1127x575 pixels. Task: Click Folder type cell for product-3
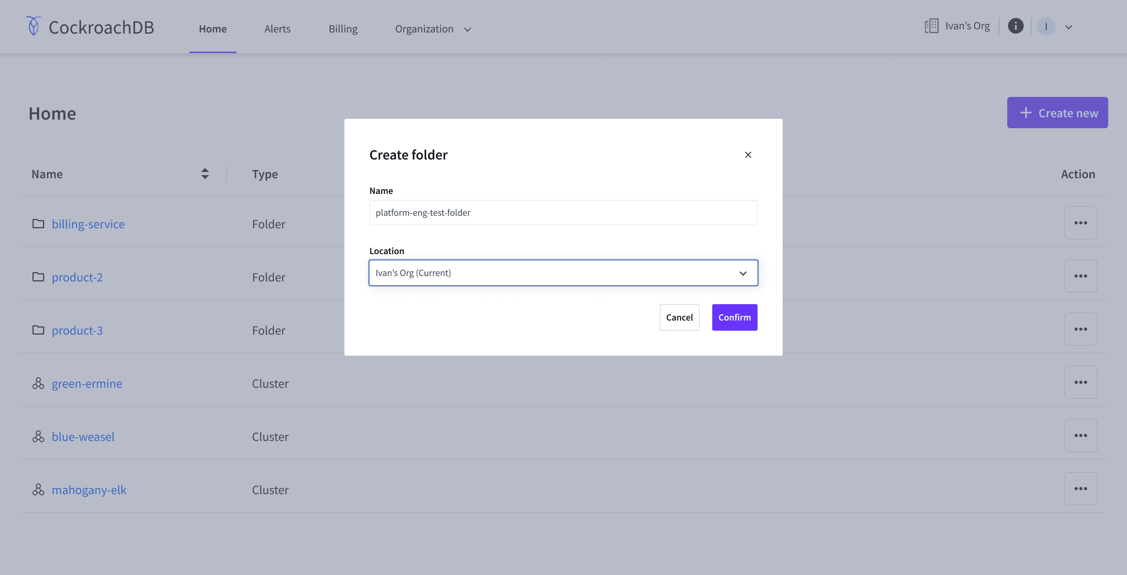pos(268,330)
